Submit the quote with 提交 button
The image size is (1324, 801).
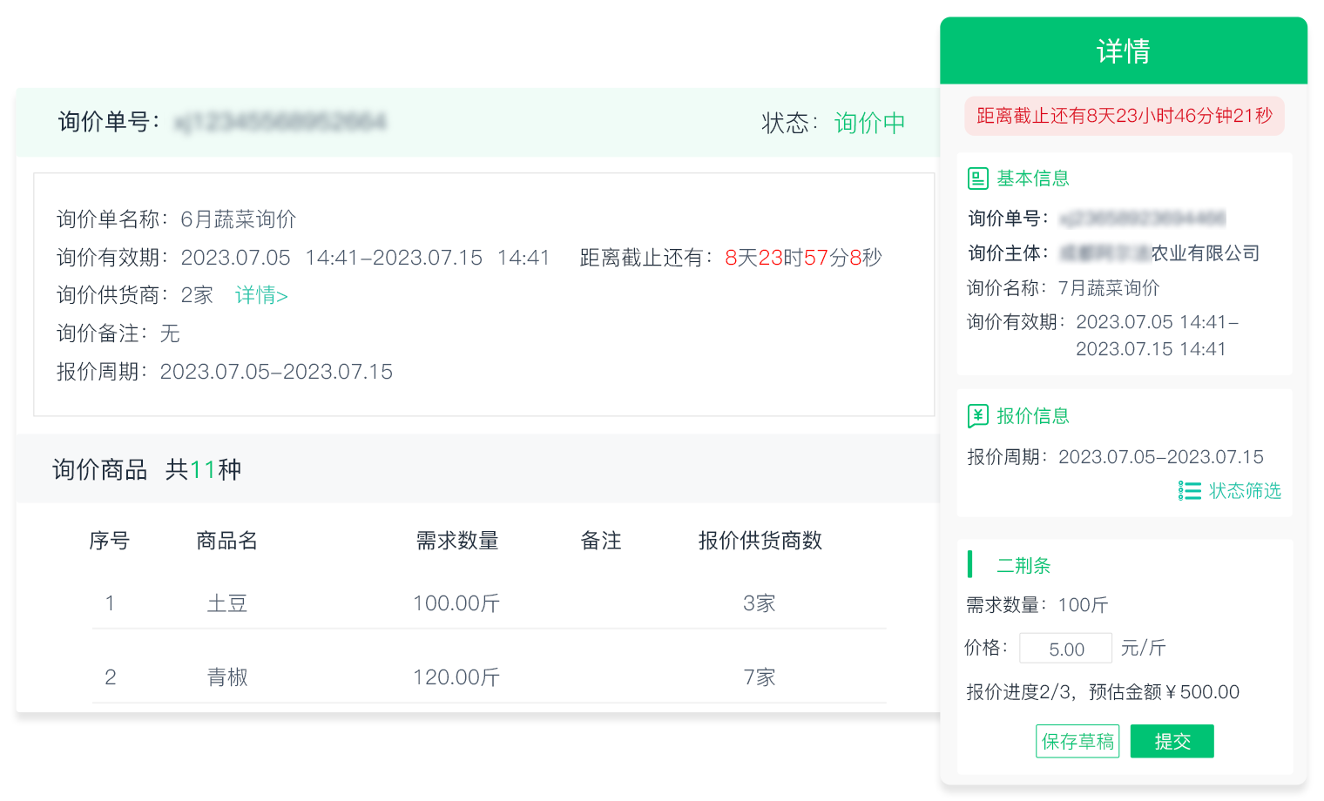[1172, 742]
